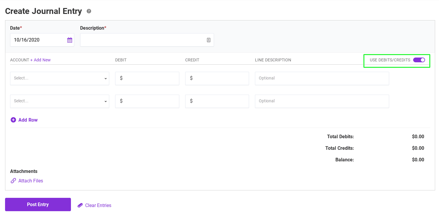Click the Post Entry button

point(38,204)
